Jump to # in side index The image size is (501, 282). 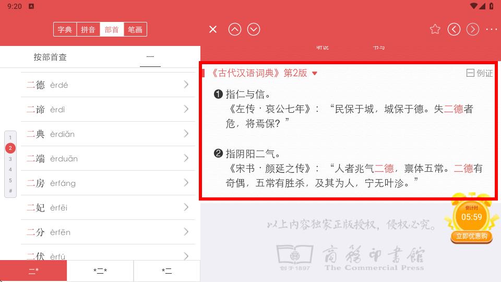tap(10, 191)
